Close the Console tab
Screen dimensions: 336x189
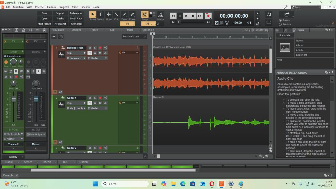(x=17, y=175)
